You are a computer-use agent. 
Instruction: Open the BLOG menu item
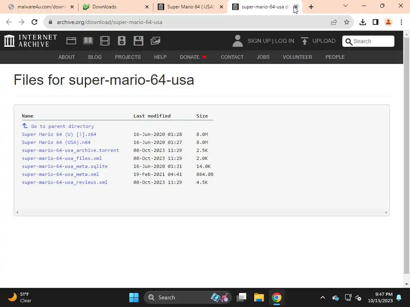(x=95, y=57)
